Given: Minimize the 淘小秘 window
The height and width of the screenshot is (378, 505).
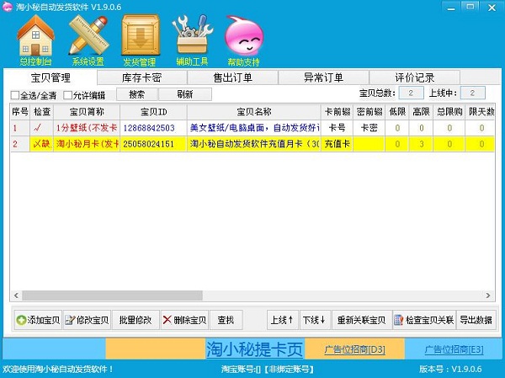Looking at the screenshot, I should coord(451,8).
